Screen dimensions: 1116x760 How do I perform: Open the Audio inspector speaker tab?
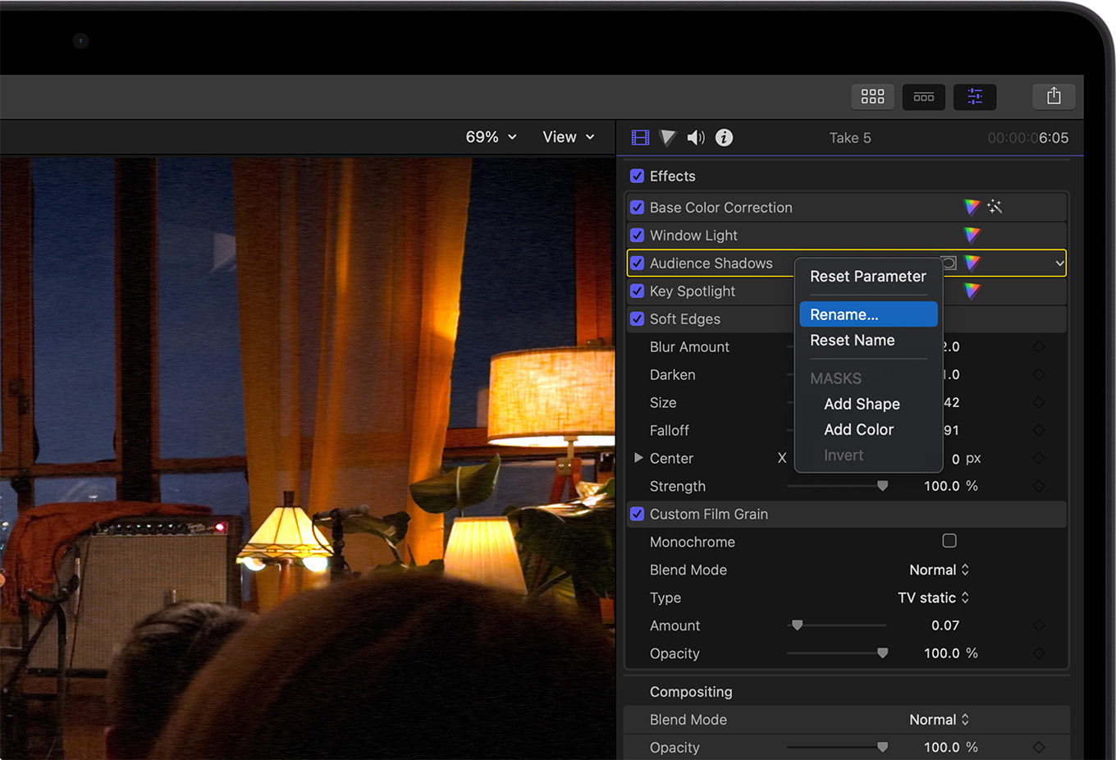(696, 138)
